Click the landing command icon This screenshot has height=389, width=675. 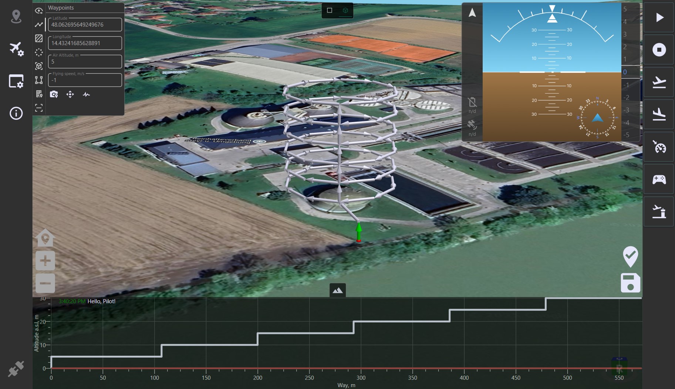659,114
